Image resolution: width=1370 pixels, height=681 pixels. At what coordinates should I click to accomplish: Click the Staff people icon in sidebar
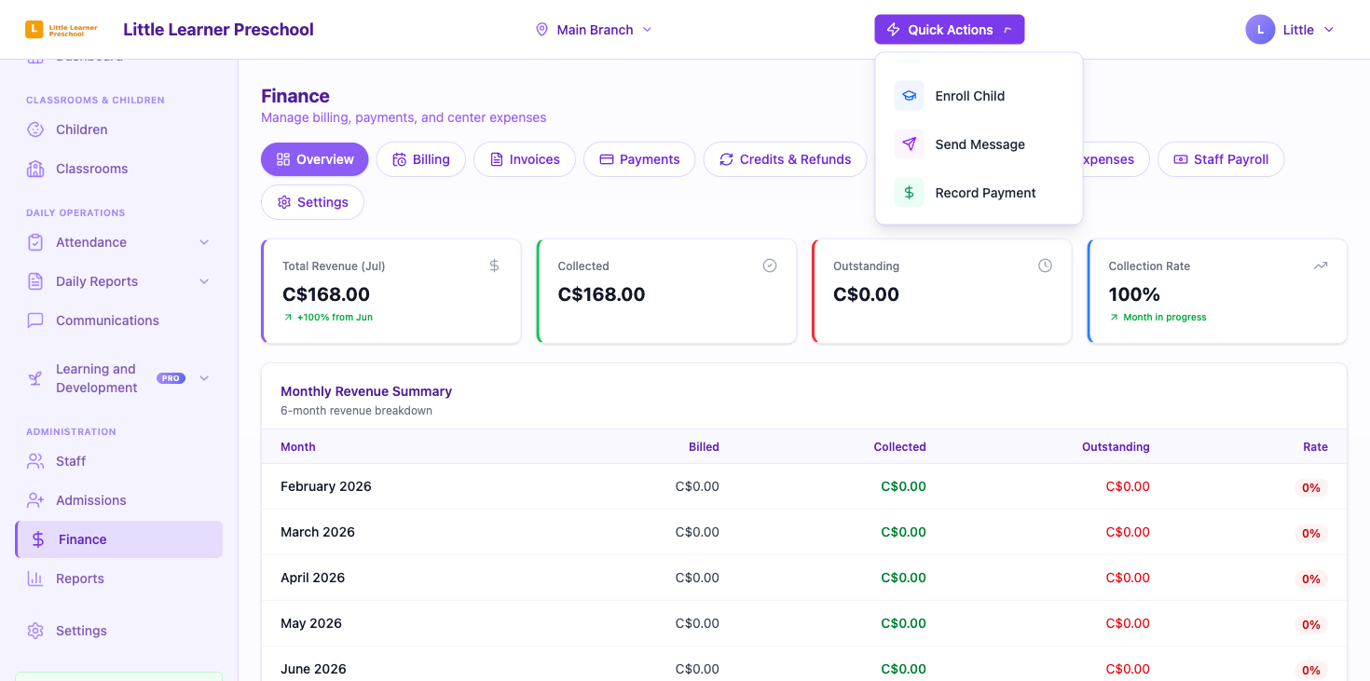pos(35,461)
